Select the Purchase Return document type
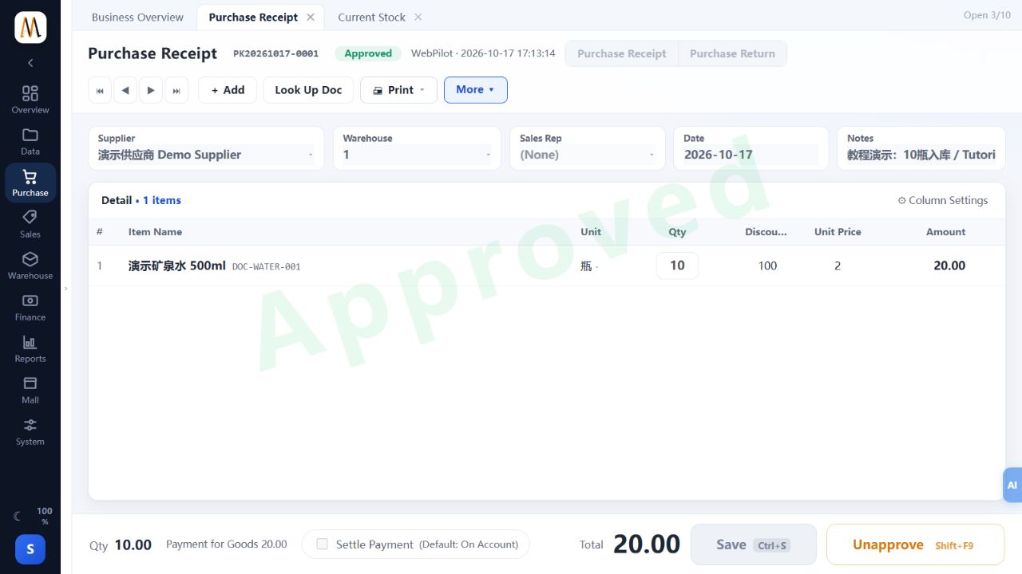This screenshot has height=574, width=1022. 732,53
